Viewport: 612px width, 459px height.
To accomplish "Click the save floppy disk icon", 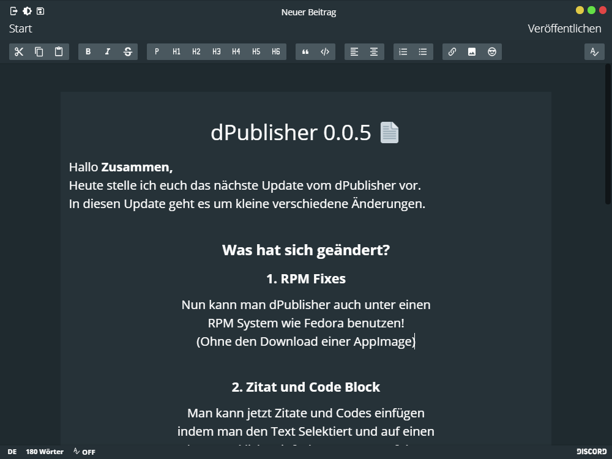I will pyautogui.click(x=40, y=11).
